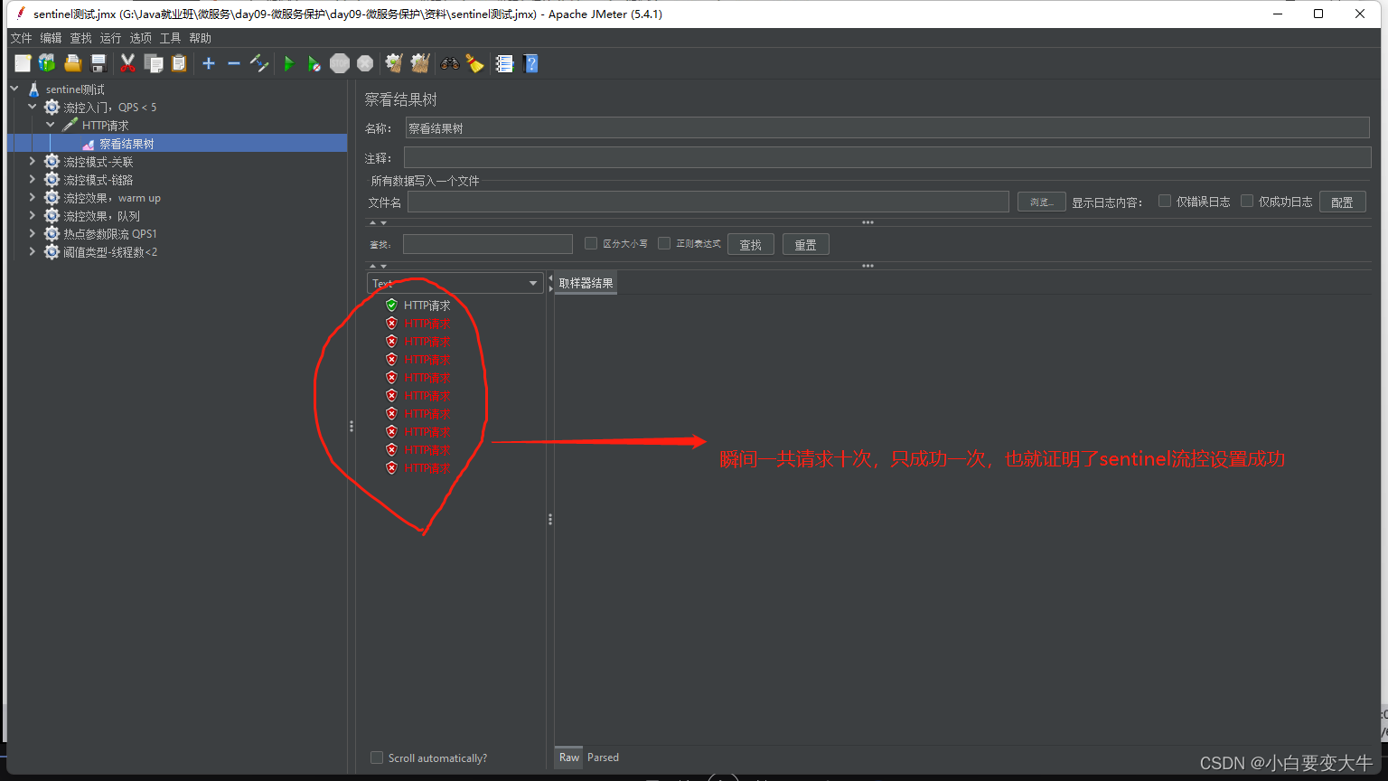
Task: Click Start no pauses icon
Action: pos(314,63)
